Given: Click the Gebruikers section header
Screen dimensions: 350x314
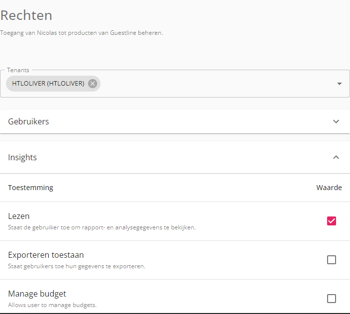Looking at the screenshot, I should pyautogui.click(x=175, y=121).
